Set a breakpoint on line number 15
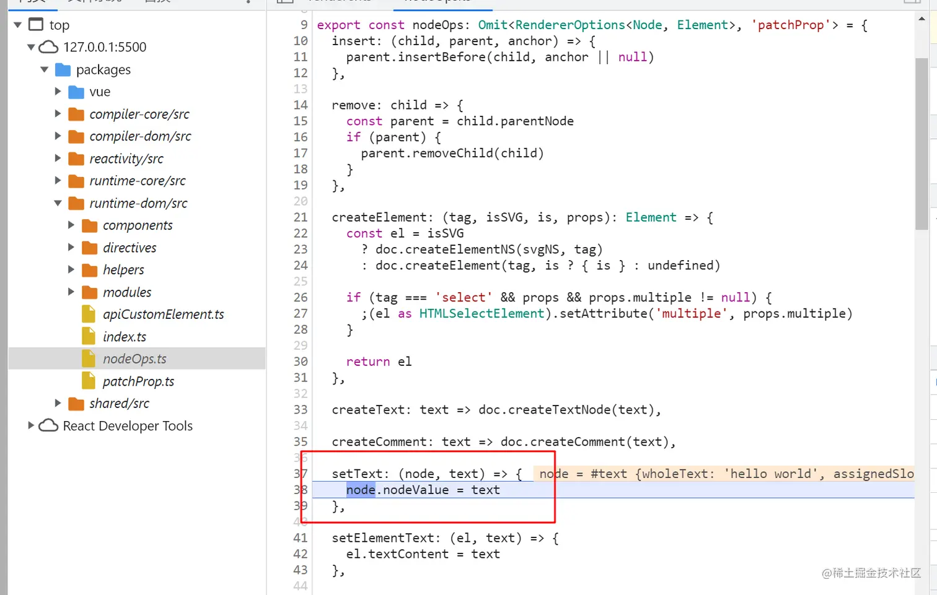The height and width of the screenshot is (595, 937). click(301, 121)
